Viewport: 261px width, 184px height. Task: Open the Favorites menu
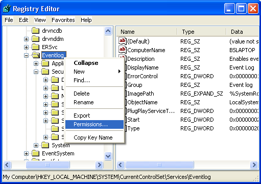(x=63, y=20)
